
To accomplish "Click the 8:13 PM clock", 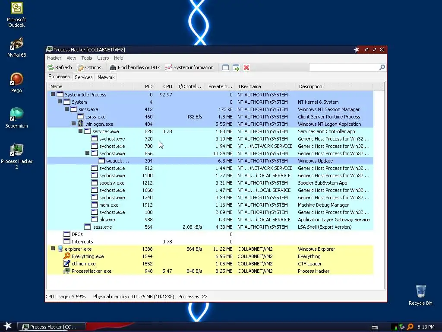I will 426,327.
